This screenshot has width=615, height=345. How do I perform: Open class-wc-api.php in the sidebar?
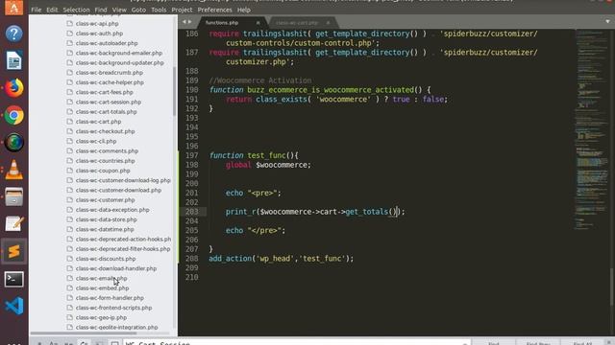pyautogui.click(x=97, y=23)
